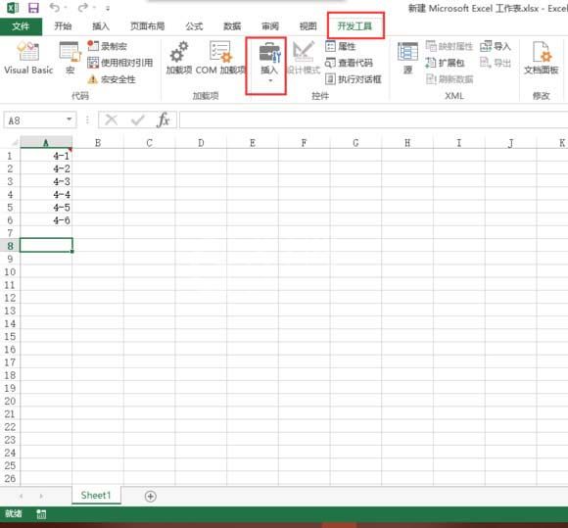Image resolution: width=568 pixels, height=528 pixels.
Task: Select column A header
Action: pos(46,143)
